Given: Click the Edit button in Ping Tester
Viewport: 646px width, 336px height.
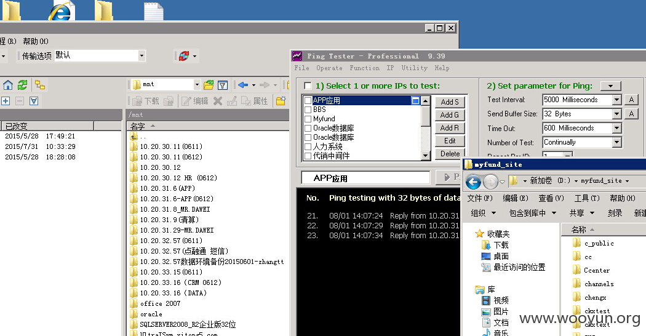Looking at the screenshot, I should point(450,141).
